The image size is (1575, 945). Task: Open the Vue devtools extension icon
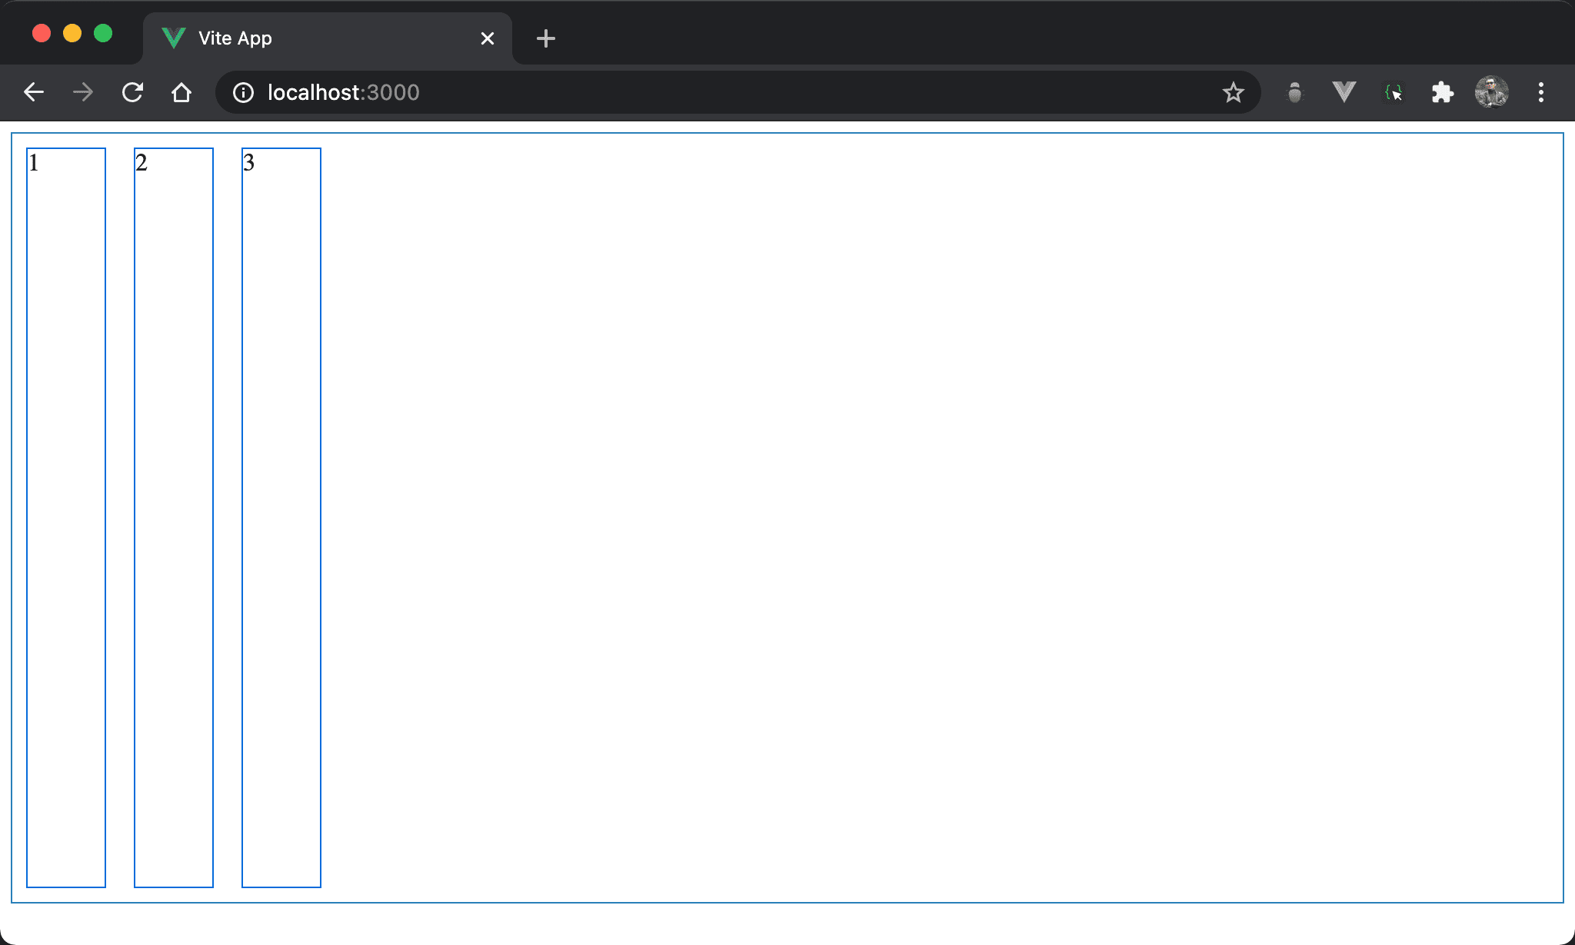pos(1344,93)
